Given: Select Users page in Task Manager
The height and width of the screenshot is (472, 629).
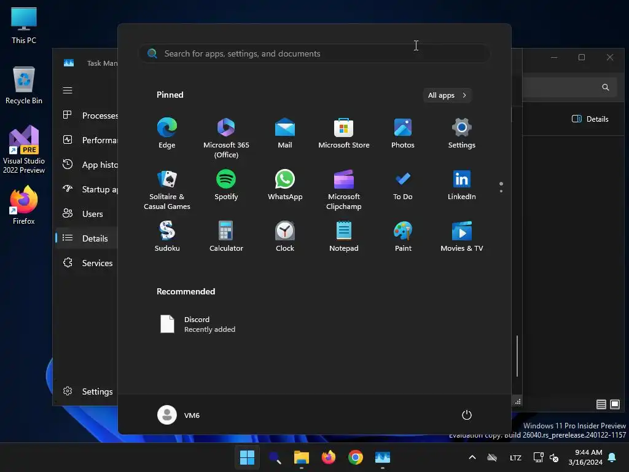Looking at the screenshot, I should tap(87, 213).
